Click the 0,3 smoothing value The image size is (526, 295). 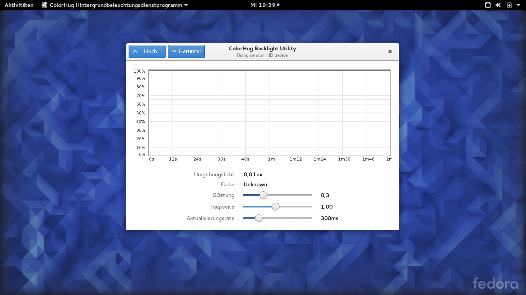(x=325, y=195)
